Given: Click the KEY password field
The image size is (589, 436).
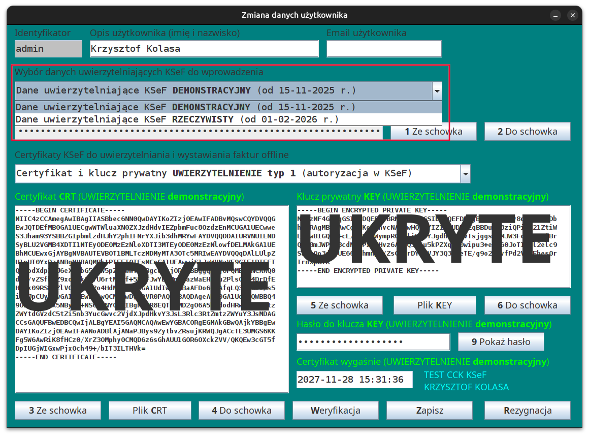Looking at the screenshot, I should 373,342.
